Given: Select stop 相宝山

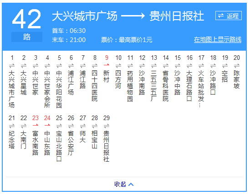Looking at the screenshot, I should coord(95,140).
